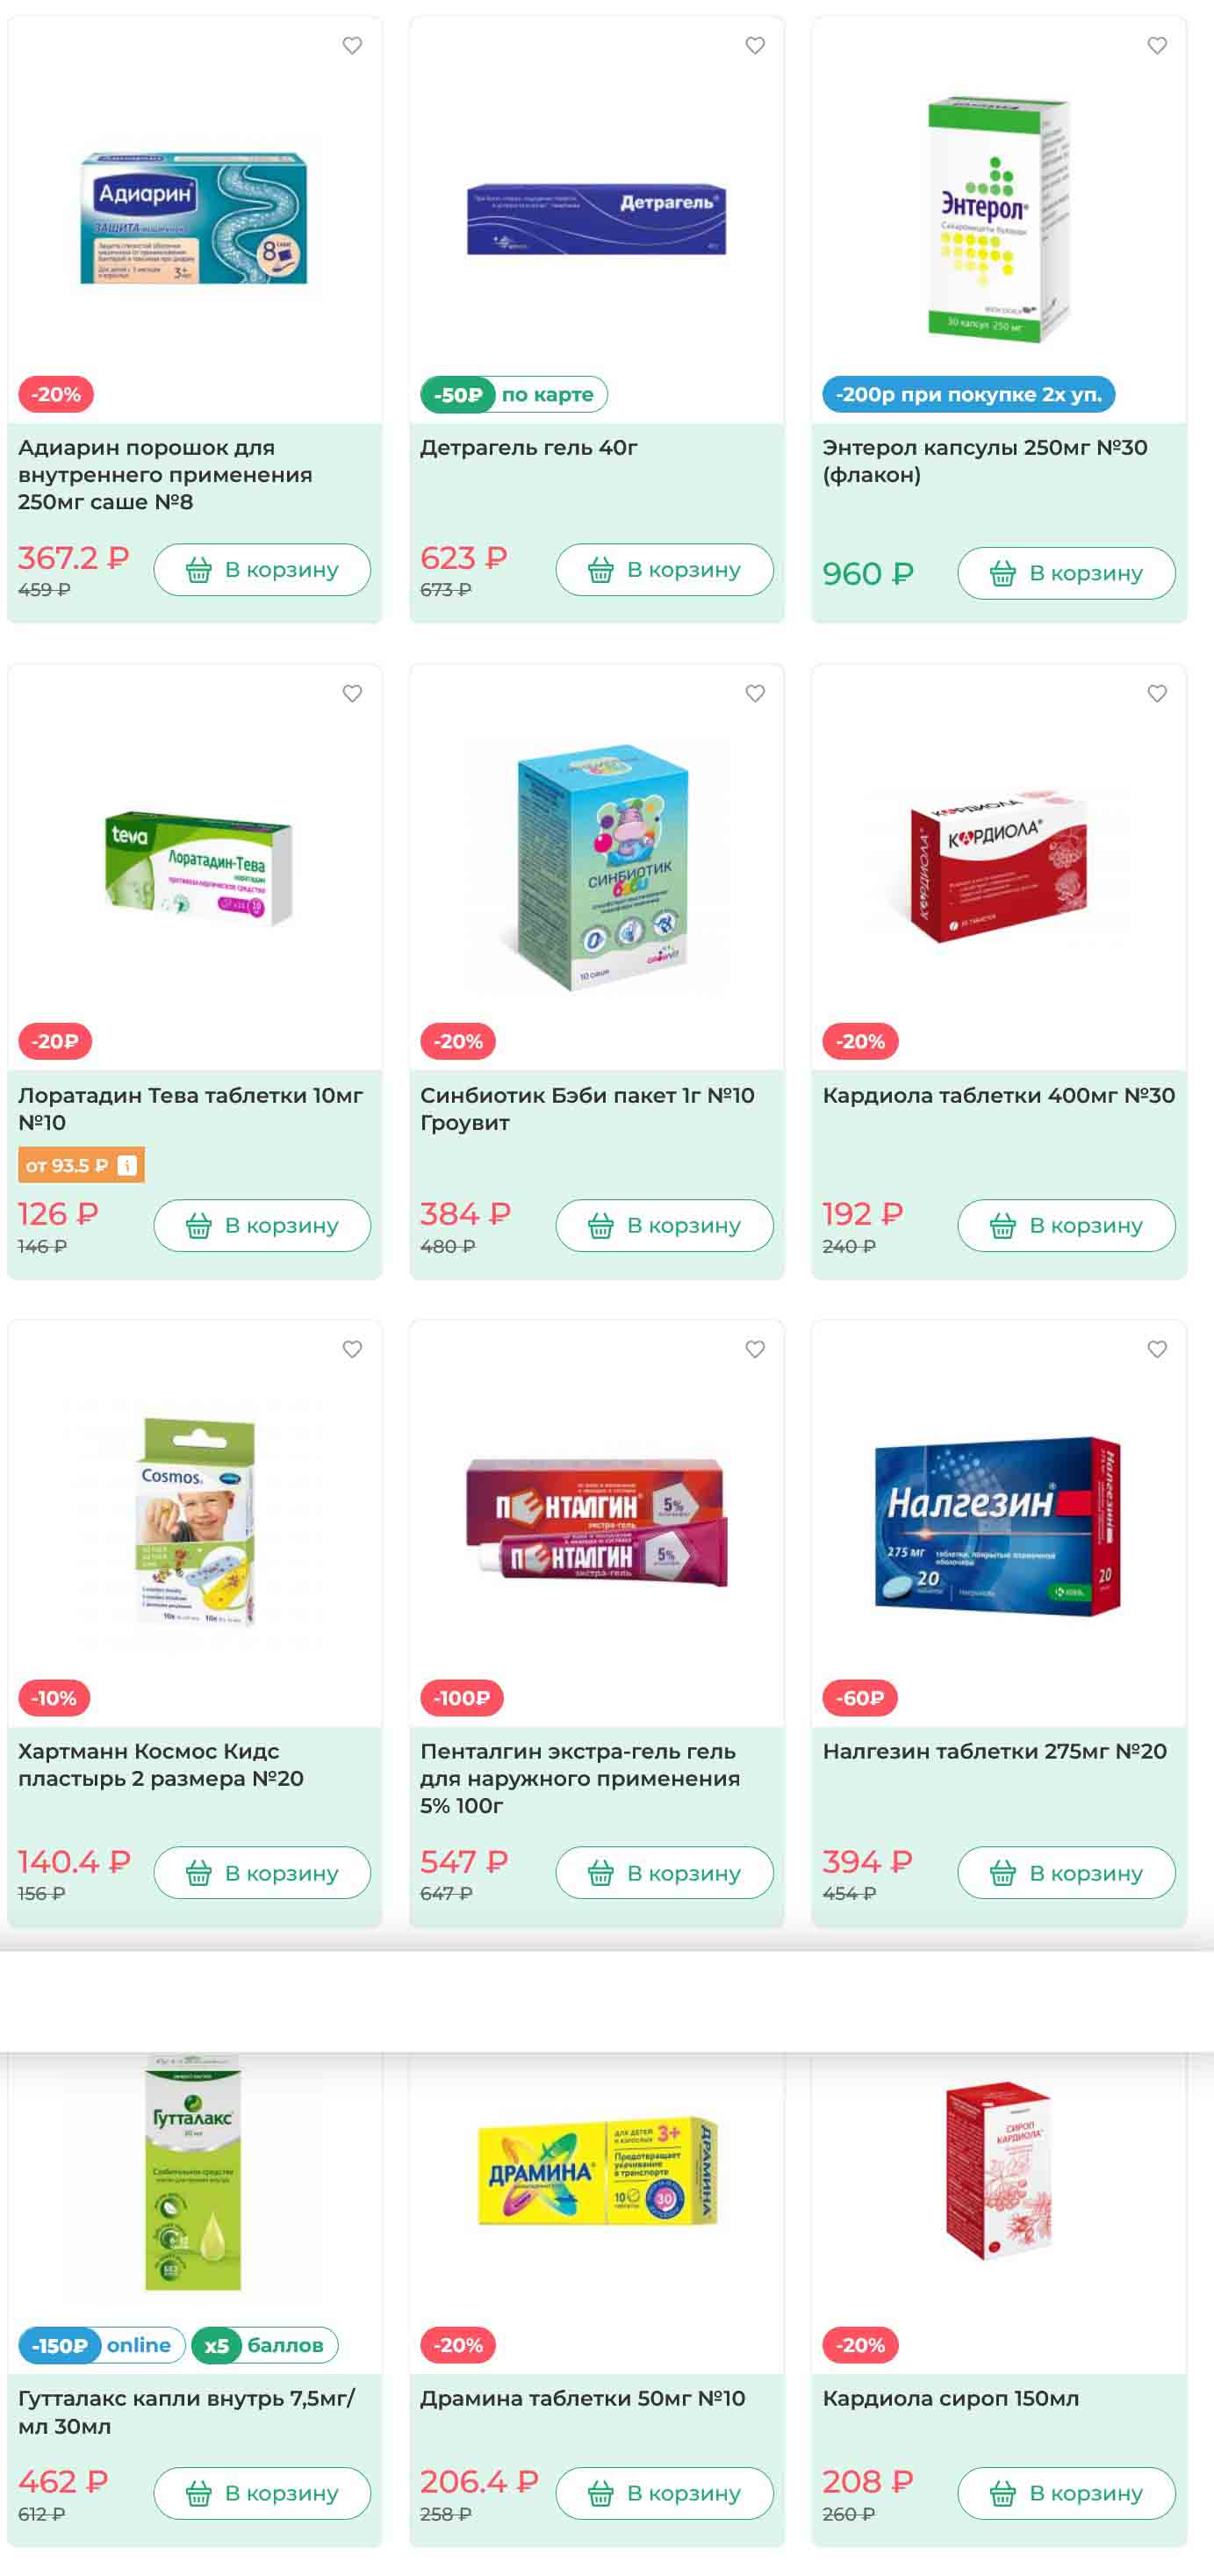Image resolution: width=1214 pixels, height=2576 pixels.
Task: Add Адиарин порошок to cart
Action: (x=262, y=570)
